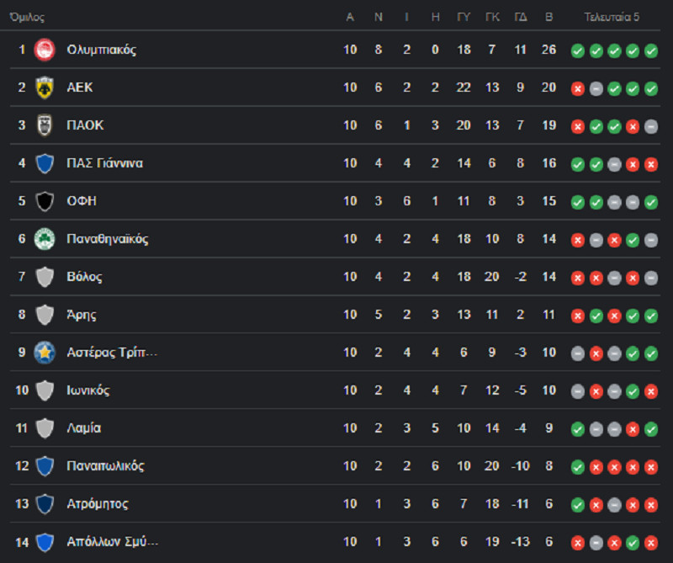Click the ΟΦΗ black shield icon
This screenshot has width=673, height=563.
[x=45, y=201]
